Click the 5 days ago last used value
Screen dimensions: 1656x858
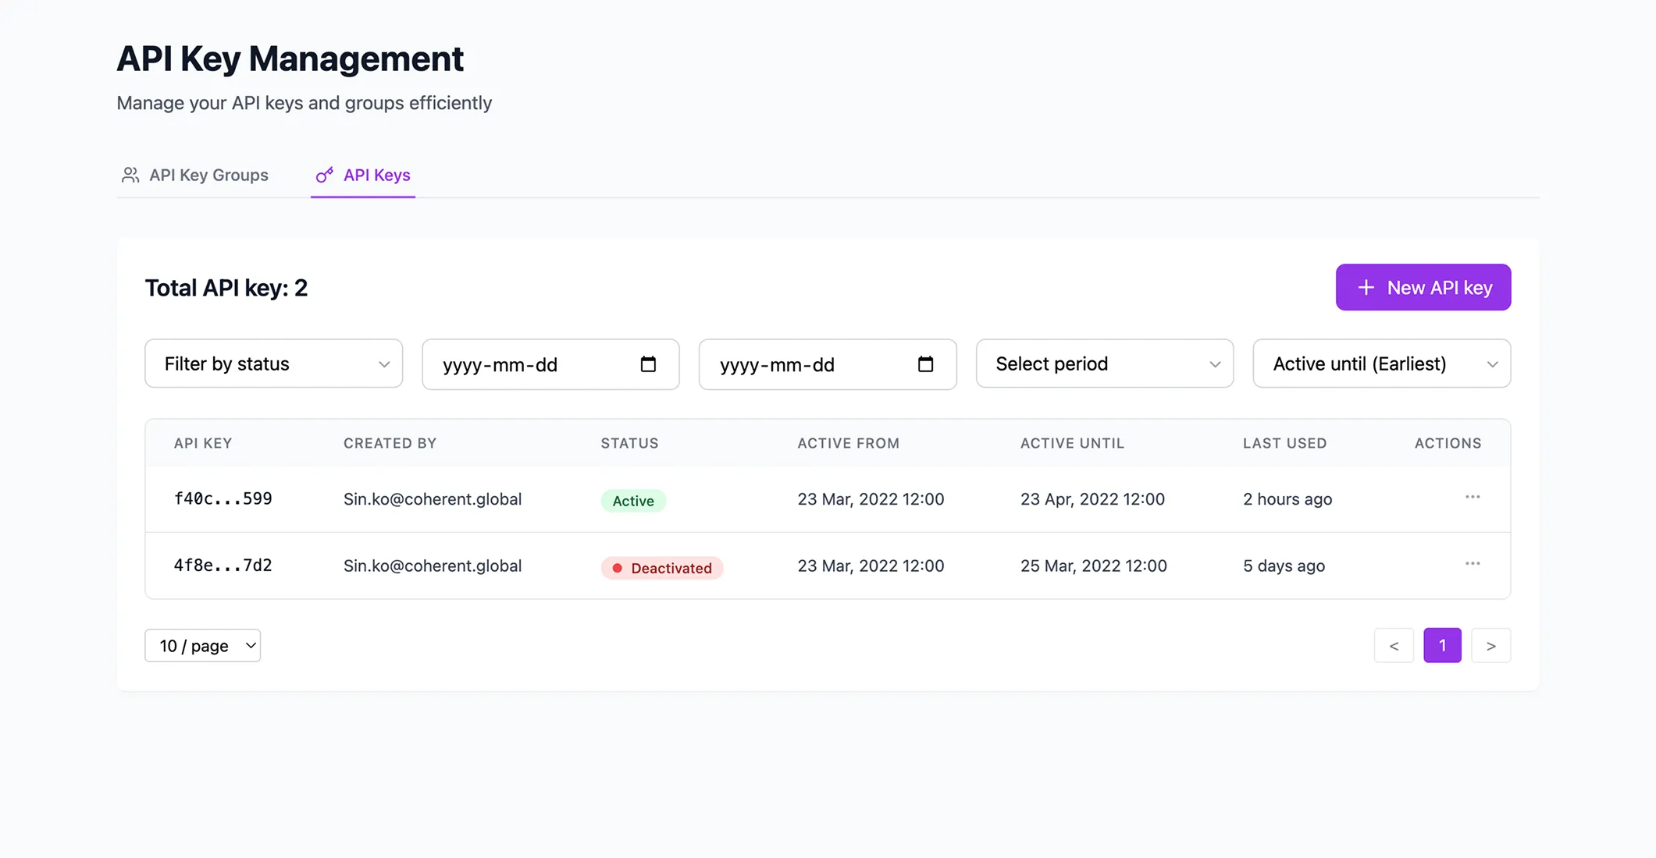[x=1284, y=565]
